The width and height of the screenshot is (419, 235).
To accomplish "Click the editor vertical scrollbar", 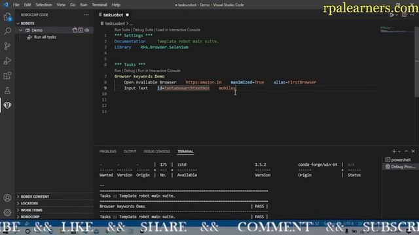I will tap(416, 61).
